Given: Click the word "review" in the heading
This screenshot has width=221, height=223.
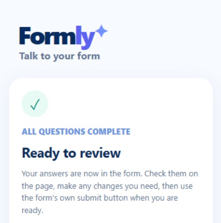Looking at the screenshot, I should (100, 153).
